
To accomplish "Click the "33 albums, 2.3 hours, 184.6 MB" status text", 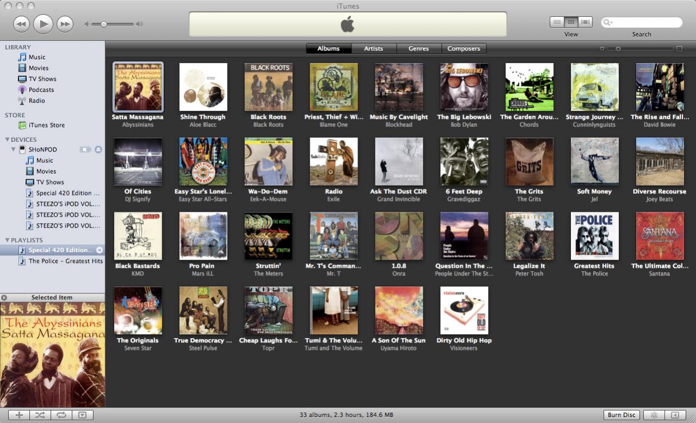I will [x=346, y=415].
